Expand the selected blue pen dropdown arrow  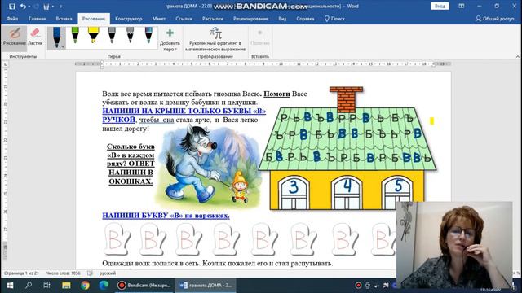point(63,47)
